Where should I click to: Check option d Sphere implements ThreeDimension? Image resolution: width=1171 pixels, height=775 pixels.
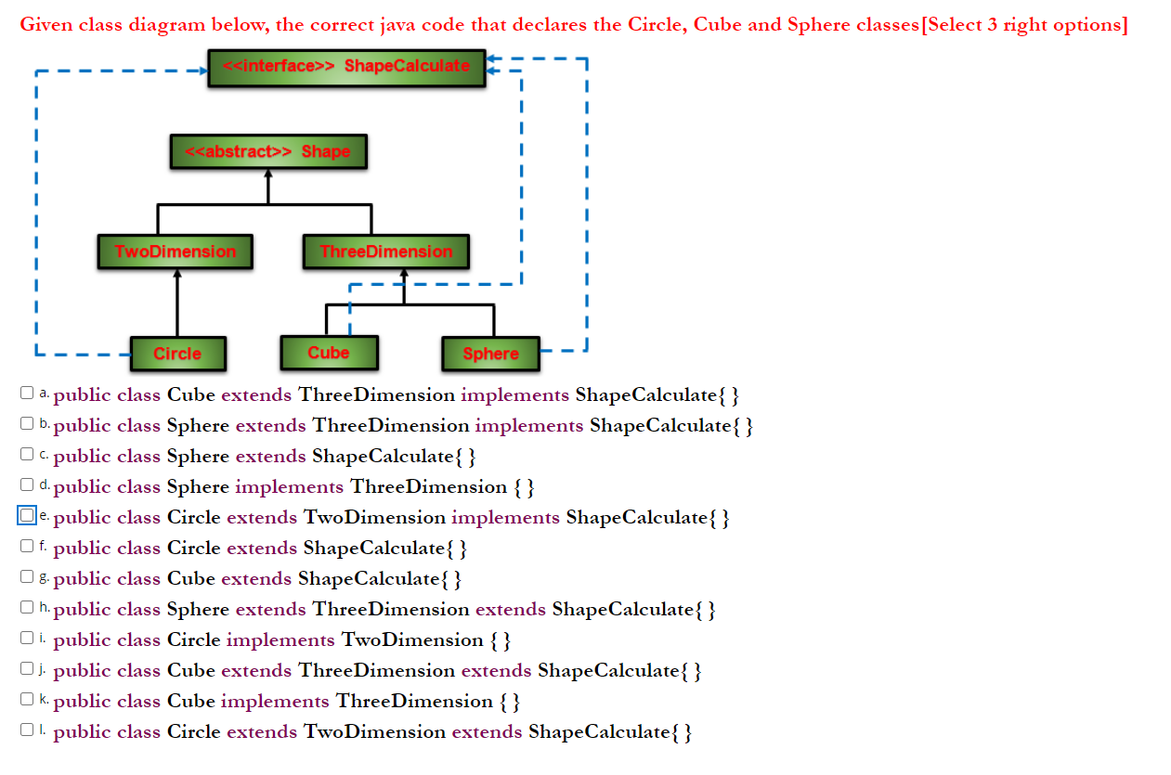(27, 484)
